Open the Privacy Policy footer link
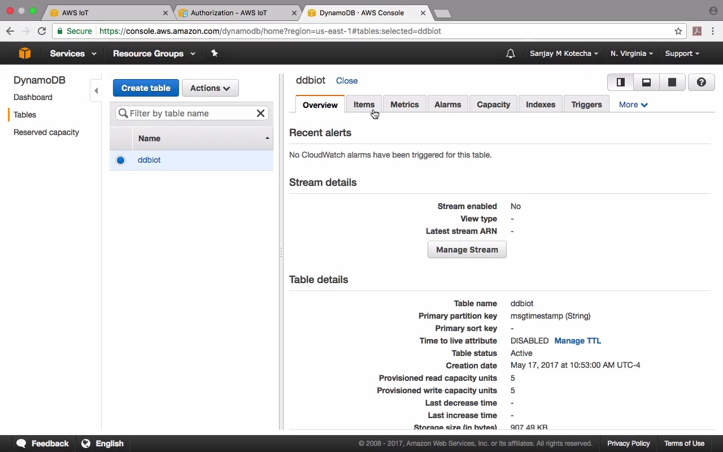The image size is (723, 452). 629,444
